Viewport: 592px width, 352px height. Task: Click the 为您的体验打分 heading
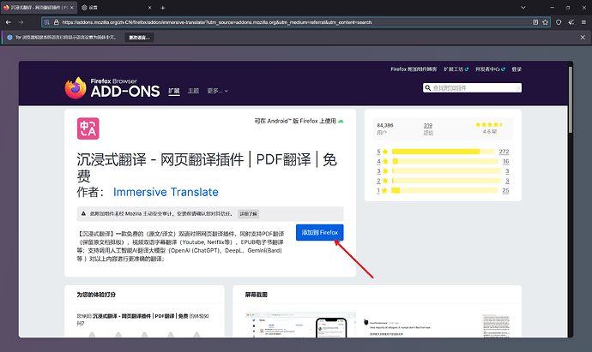pos(96,295)
